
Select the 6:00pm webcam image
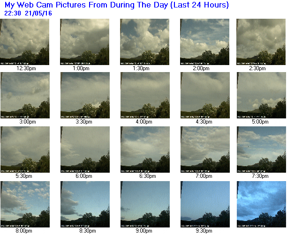[x=85, y=150]
